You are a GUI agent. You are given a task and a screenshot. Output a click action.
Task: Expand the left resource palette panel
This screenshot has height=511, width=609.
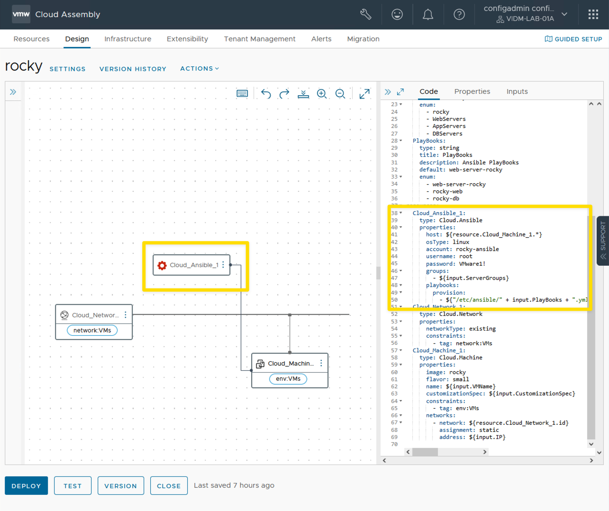[x=13, y=92]
